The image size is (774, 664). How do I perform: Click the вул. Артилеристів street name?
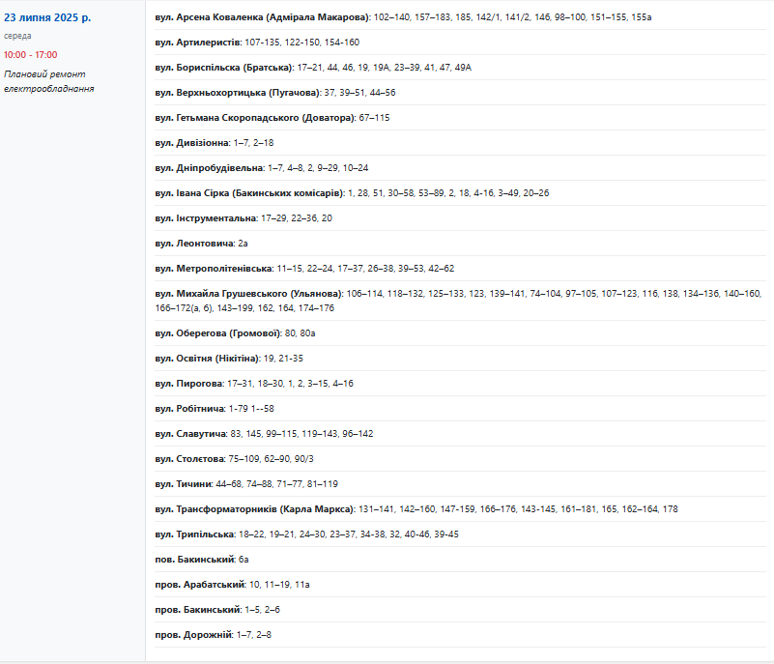(198, 43)
